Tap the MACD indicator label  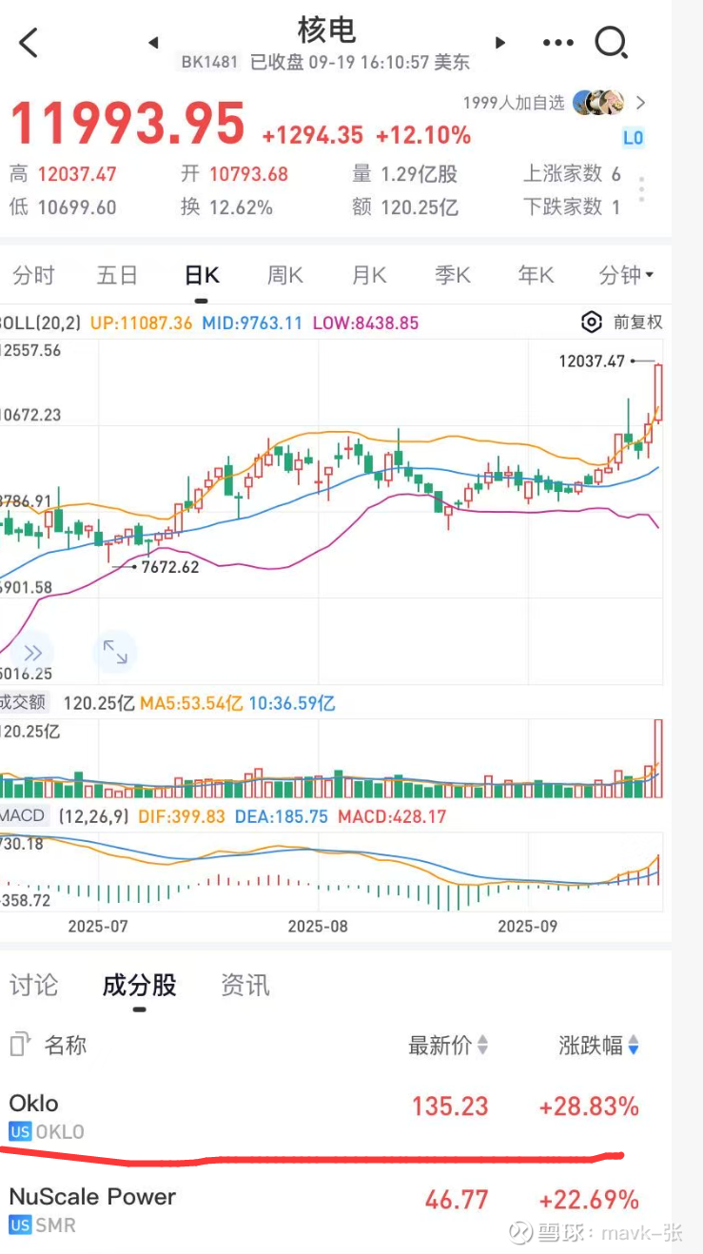pos(23,816)
